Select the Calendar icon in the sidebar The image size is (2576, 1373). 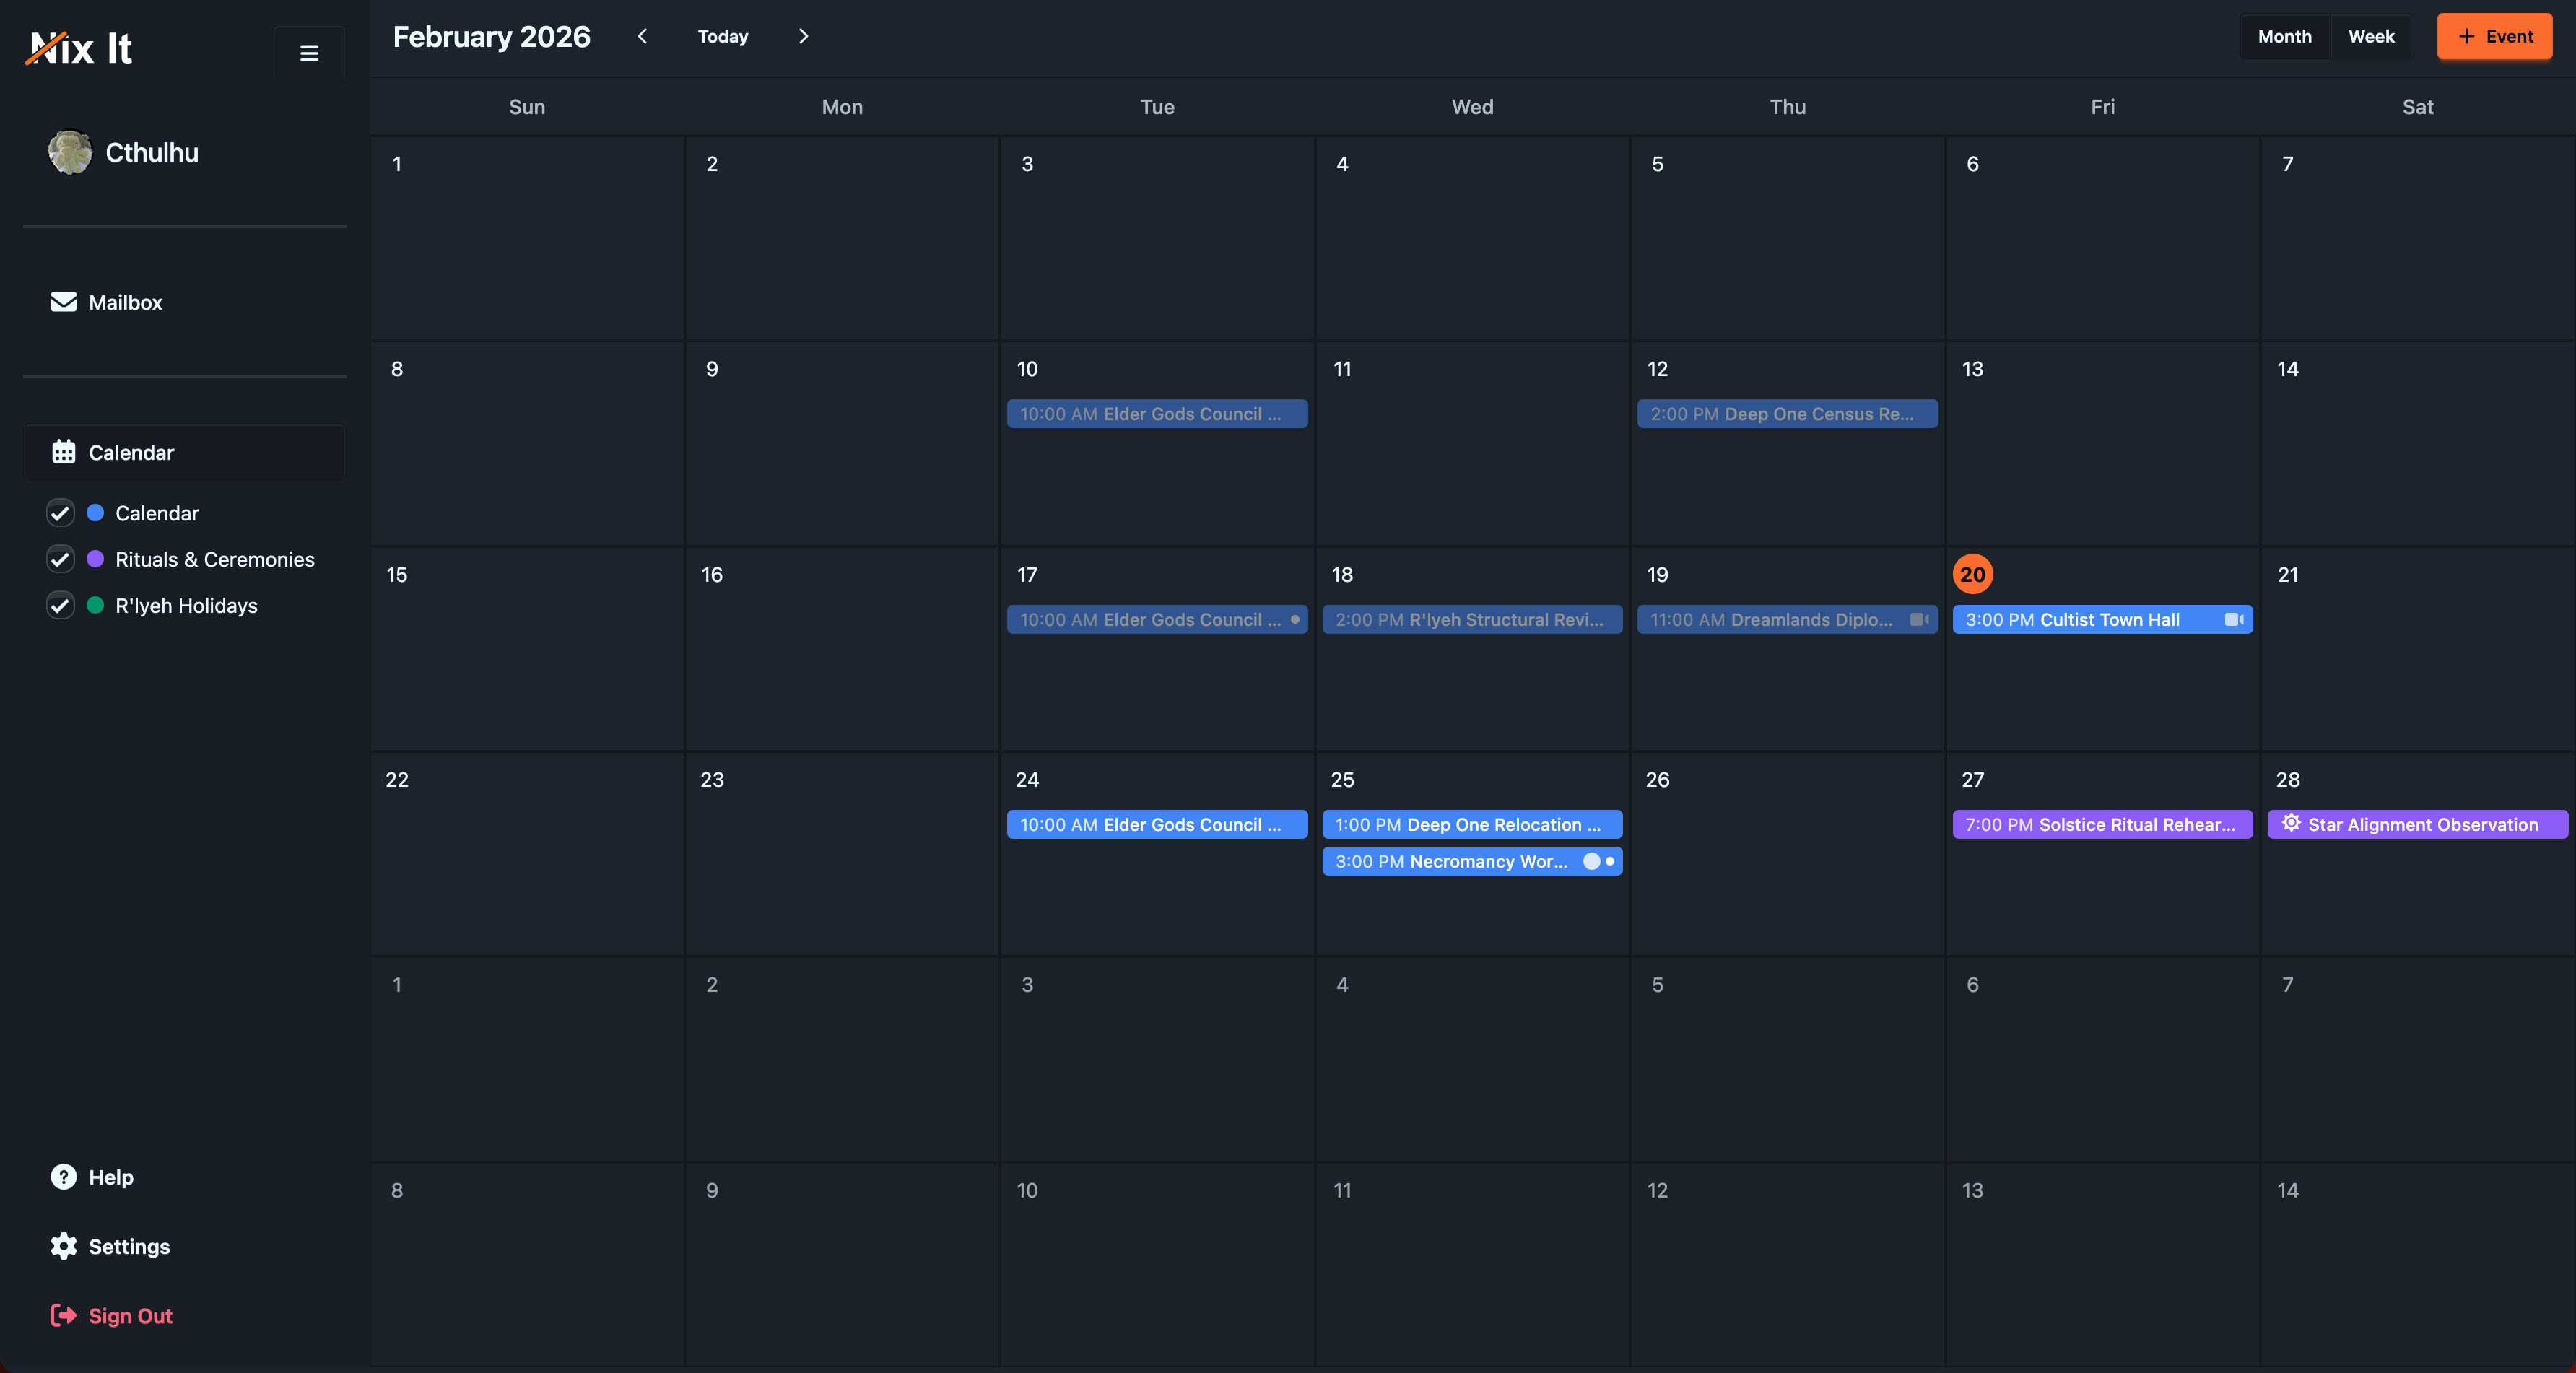click(x=64, y=452)
